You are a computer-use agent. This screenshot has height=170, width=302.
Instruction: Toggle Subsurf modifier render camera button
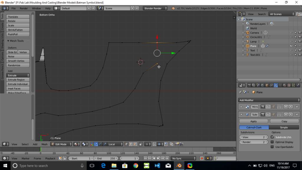263,115
